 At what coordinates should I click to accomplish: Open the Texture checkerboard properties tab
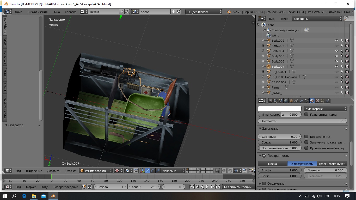(317, 101)
